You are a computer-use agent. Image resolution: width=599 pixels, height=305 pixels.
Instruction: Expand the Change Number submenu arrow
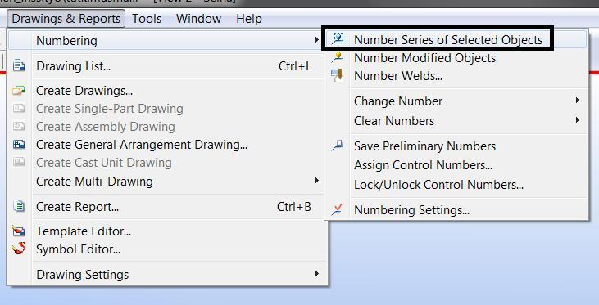[577, 101]
